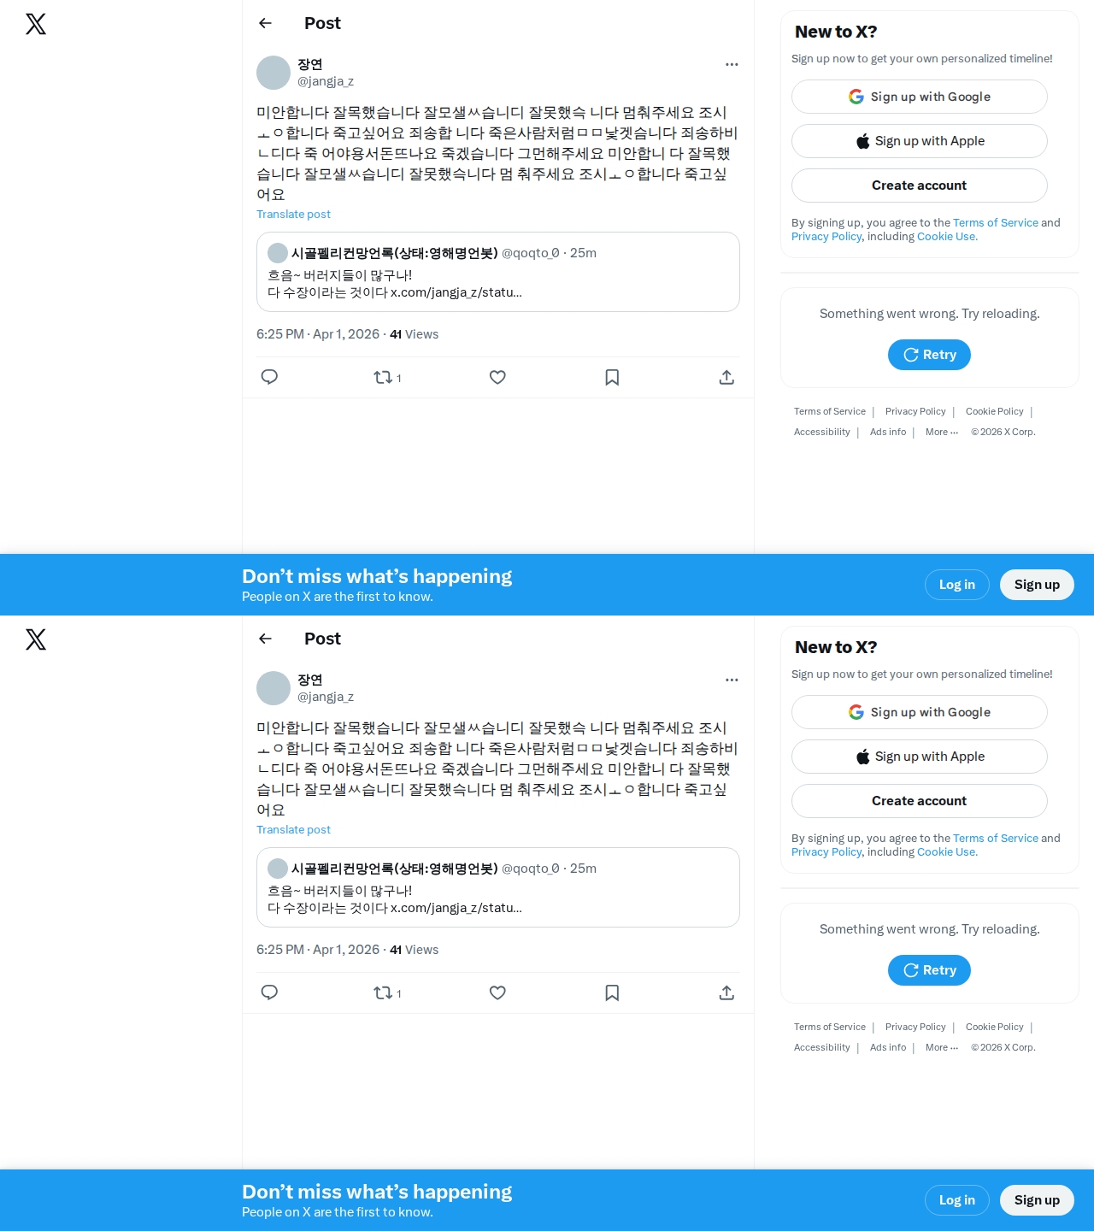The height and width of the screenshot is (1231, 1094).
Task: Share the lower post using share icon
Action: (726, 992)
